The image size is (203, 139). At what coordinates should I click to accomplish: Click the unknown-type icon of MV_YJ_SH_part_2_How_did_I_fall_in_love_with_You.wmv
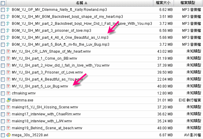point(8,65)
